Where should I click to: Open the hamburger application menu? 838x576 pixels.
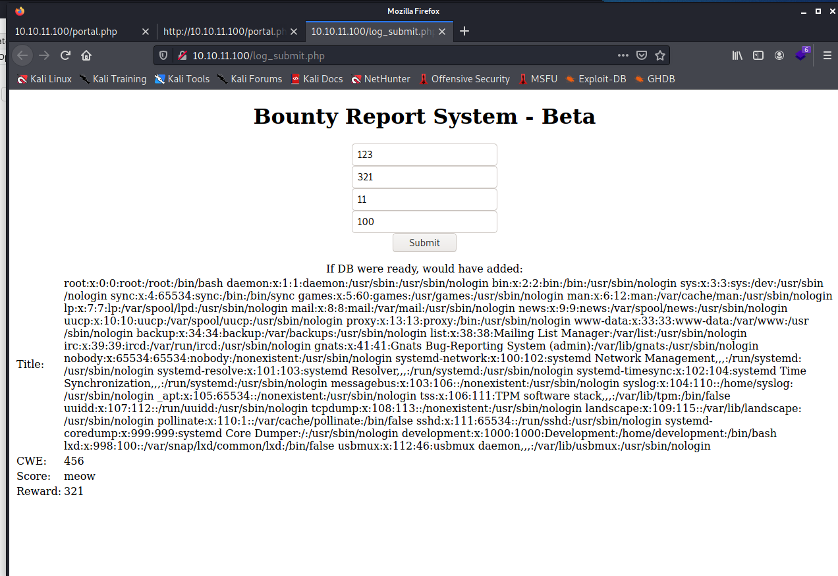click(827, 56)
